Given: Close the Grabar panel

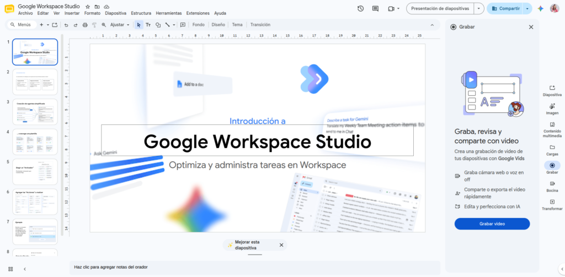Looking at the screenshot, I should [x=531, y=27].
